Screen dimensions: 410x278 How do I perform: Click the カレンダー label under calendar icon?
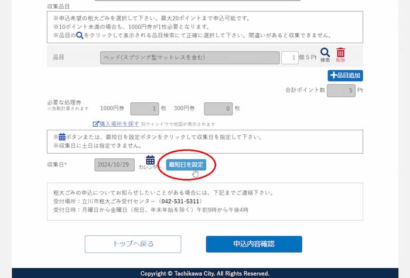click(150, 168)
